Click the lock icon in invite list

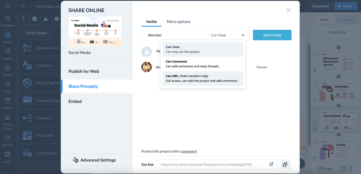pos(147,52)
